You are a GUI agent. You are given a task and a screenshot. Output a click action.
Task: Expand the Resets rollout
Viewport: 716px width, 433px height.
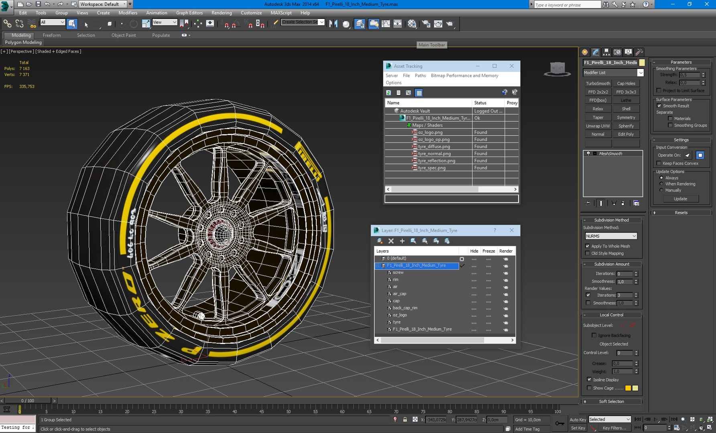[x=681, y=212]
